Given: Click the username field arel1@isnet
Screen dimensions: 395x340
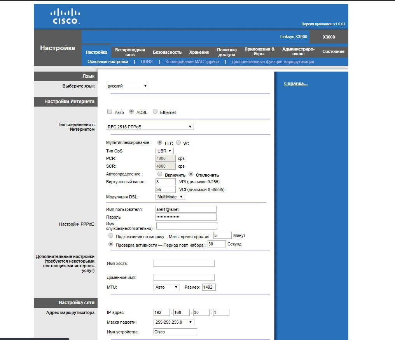Looking at the screenshot, I should tap(186, 209).
